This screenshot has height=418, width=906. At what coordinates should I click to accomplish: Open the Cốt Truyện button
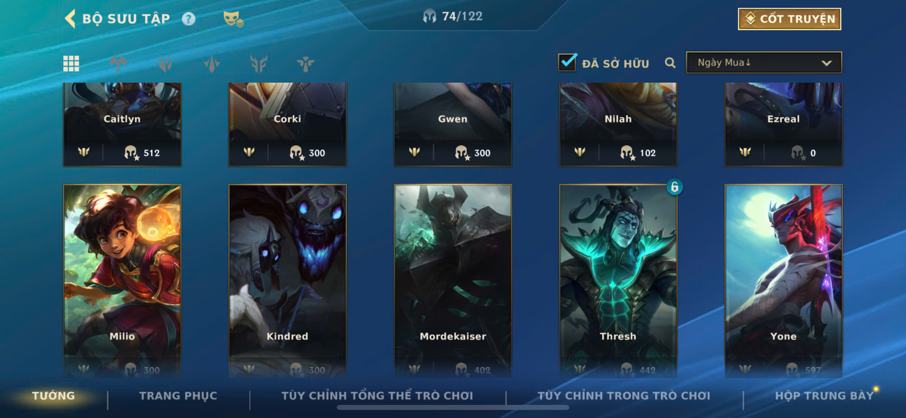click(x=789, y=19)
